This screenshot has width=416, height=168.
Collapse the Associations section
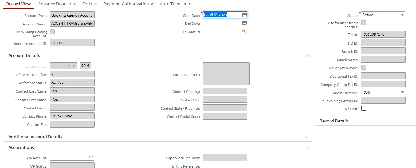point(307,147)
